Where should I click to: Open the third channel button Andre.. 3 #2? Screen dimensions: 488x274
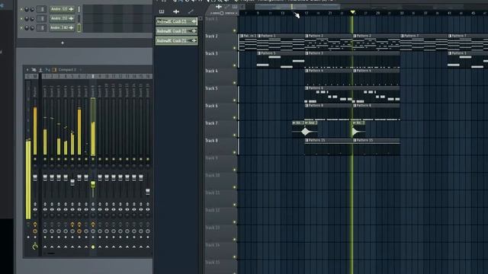[x=63, y=28]
